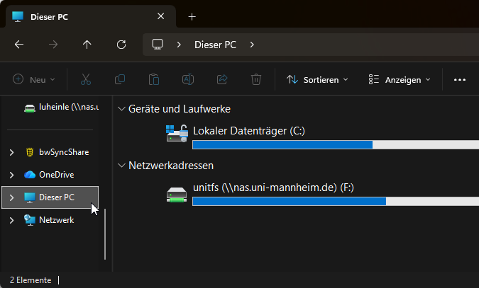The height and width of the screenshot is (288, 479).
Task: Open the three-dots more options menu
Action: [x=460, y=80]
